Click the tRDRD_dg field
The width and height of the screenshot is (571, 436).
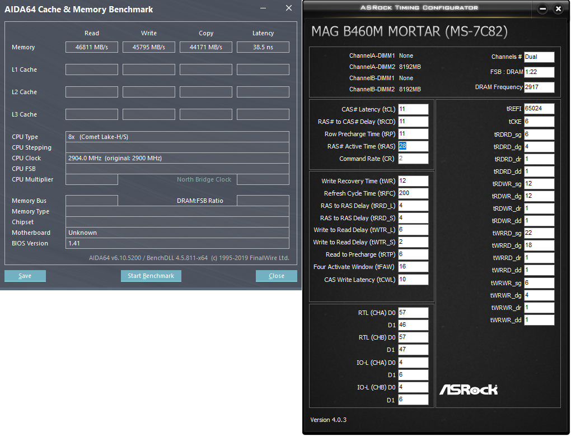pyautogui.click(x=539, y=147)
